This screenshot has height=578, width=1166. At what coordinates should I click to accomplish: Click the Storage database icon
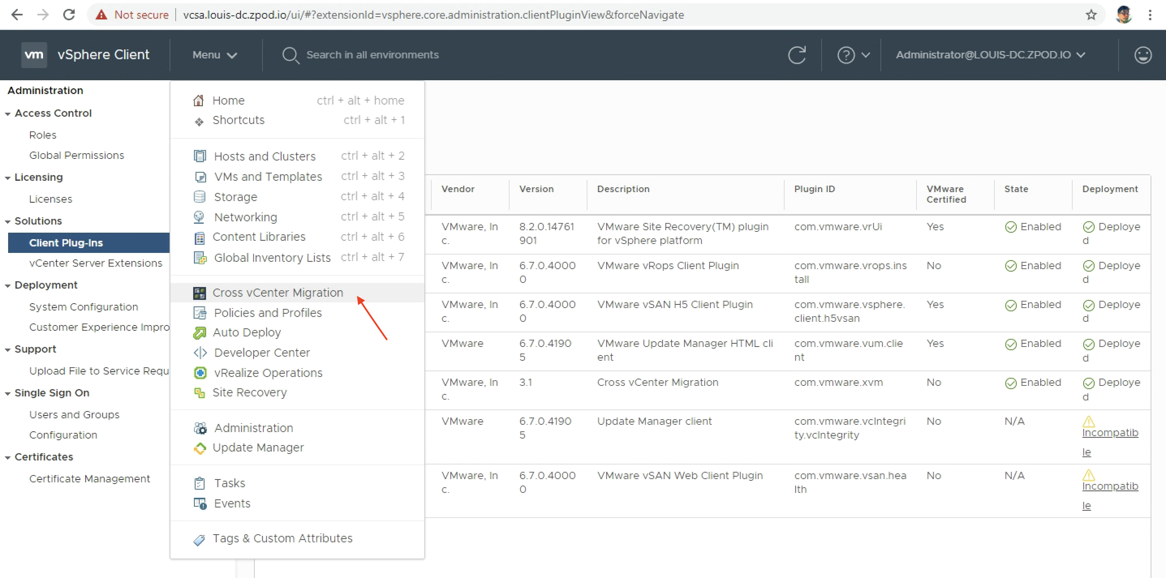coord(199,197)
